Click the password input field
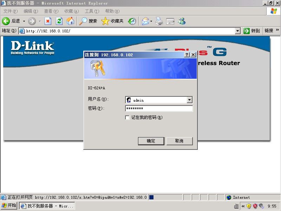This screenshot has height=211, width=281. pyautogui.click(x=159, y=108)
